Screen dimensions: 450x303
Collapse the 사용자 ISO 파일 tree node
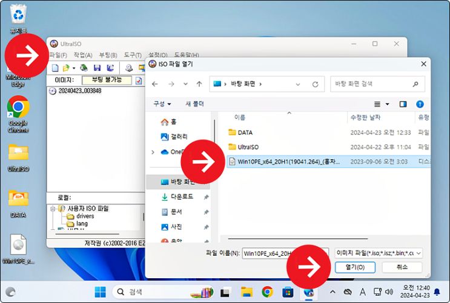[53, 209]
